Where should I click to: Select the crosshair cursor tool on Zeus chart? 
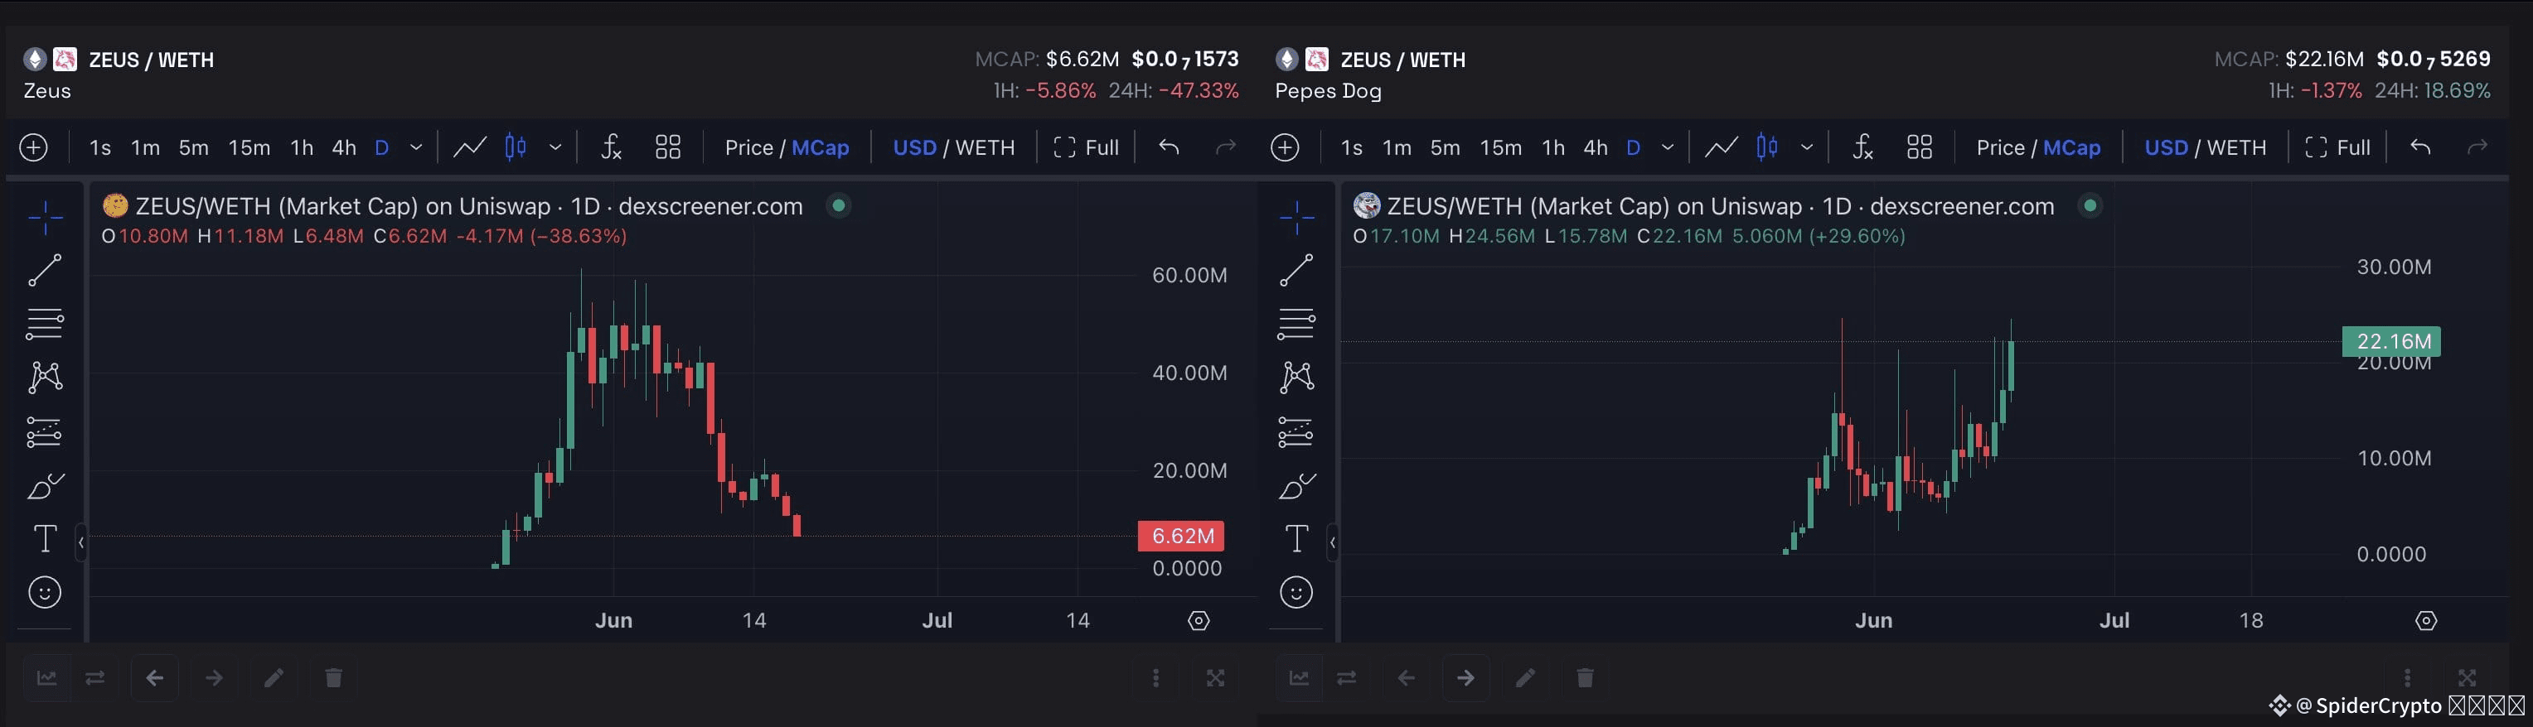point(46,217)
